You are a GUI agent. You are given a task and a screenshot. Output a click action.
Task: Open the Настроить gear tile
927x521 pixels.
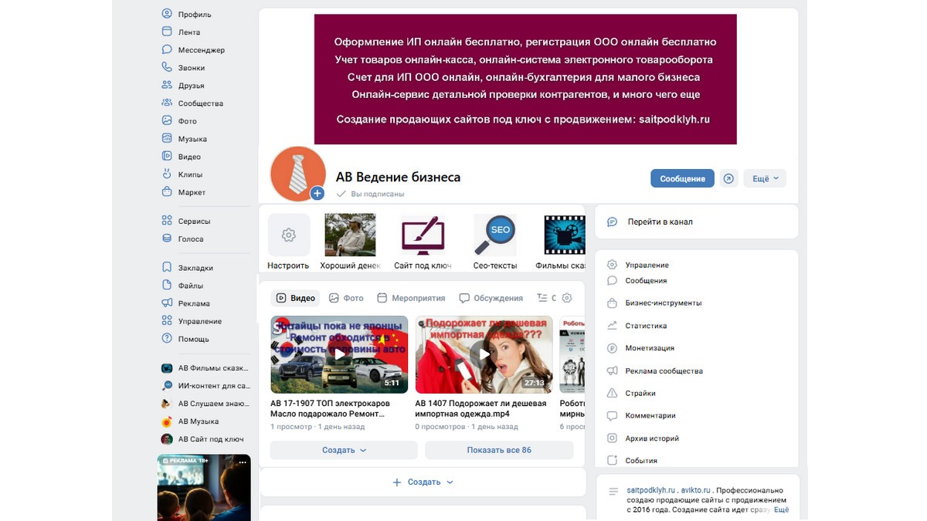tap(289, 235)
